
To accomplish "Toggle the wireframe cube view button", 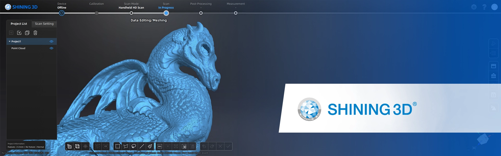I will 77,146.
